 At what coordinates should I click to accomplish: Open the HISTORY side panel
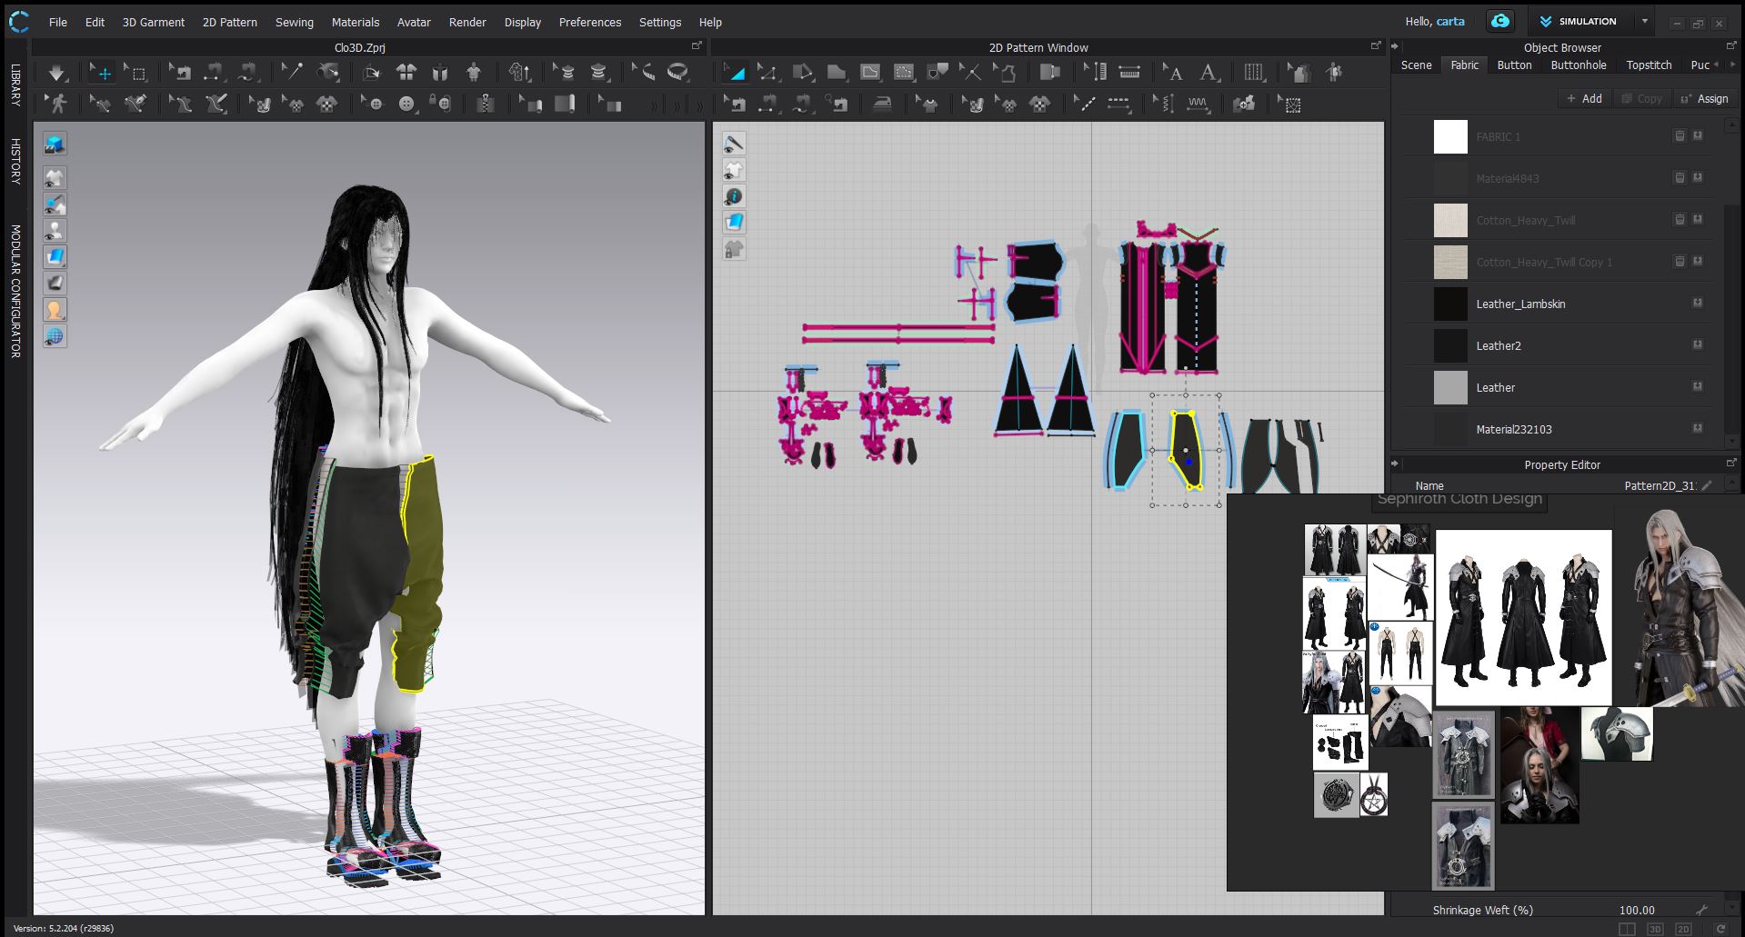click(15, 162)
